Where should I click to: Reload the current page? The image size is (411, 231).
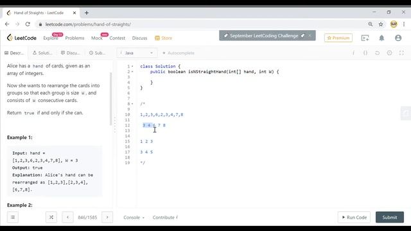click(28, 24)
